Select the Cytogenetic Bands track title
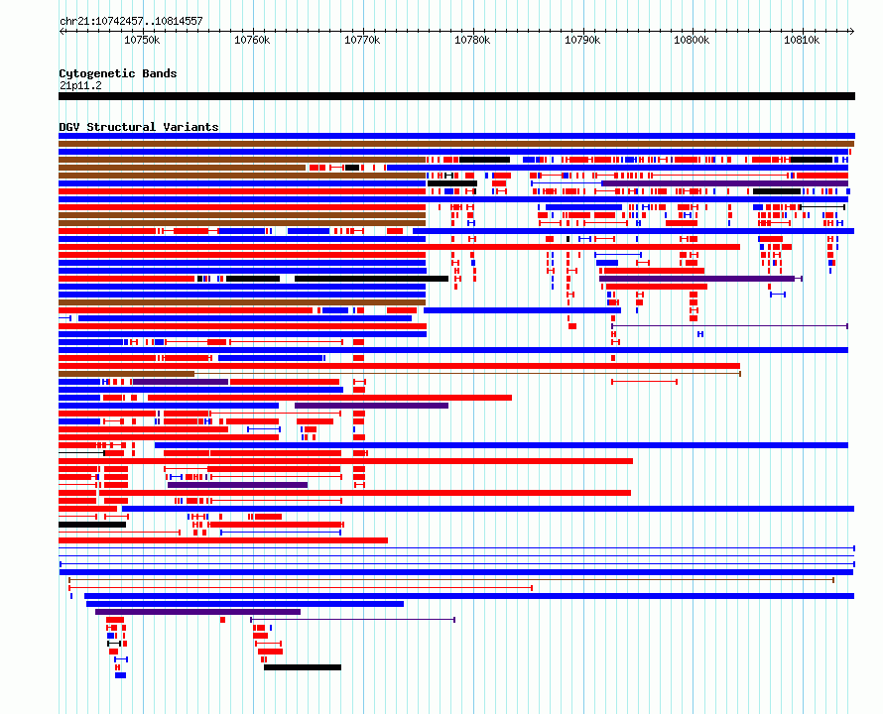Screen dimensions: 883x714 [x=118, y=73]
